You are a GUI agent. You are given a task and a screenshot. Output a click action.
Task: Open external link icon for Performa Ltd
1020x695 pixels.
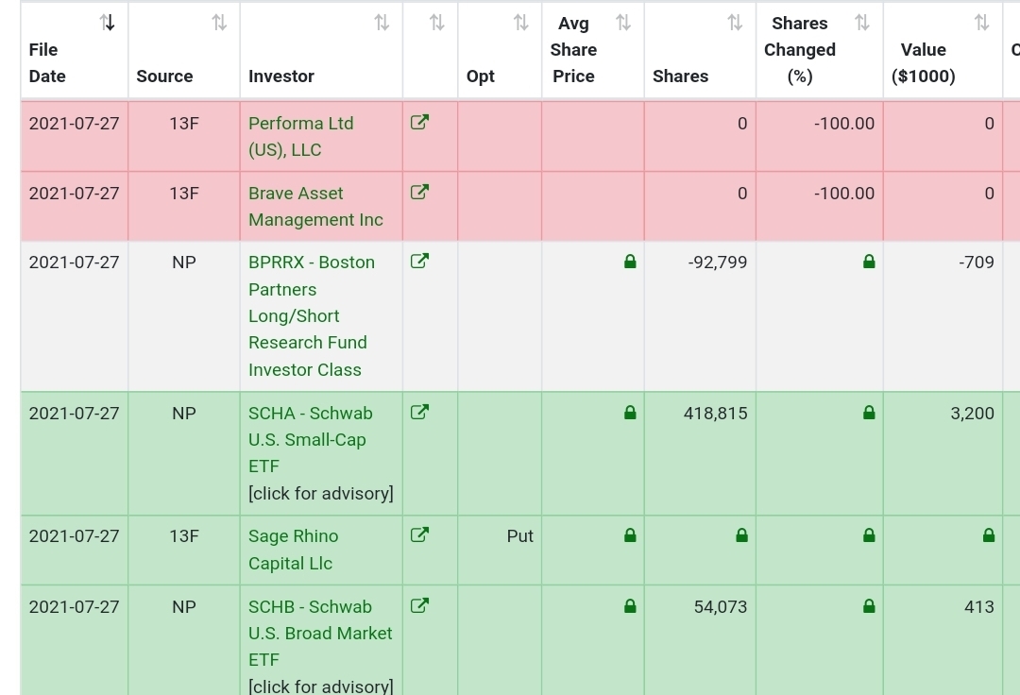[419, 123]
